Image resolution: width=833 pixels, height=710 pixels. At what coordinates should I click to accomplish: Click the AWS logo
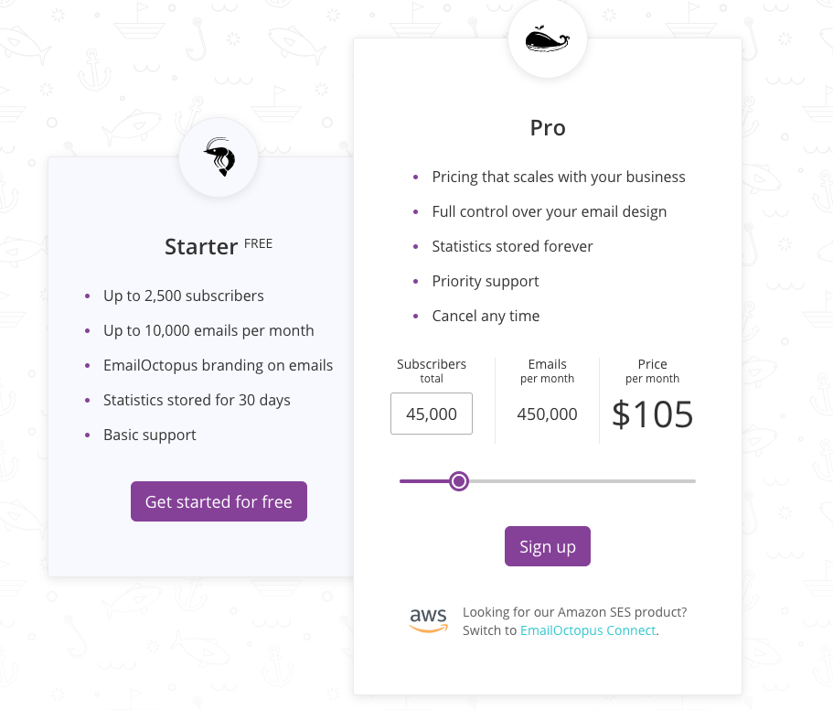[x=428, y=620]
